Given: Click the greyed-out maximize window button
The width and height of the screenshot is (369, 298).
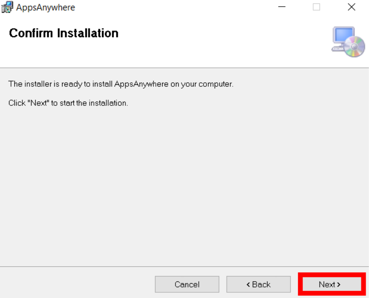Looking at the screenshot, I should (x=316, y=7).
